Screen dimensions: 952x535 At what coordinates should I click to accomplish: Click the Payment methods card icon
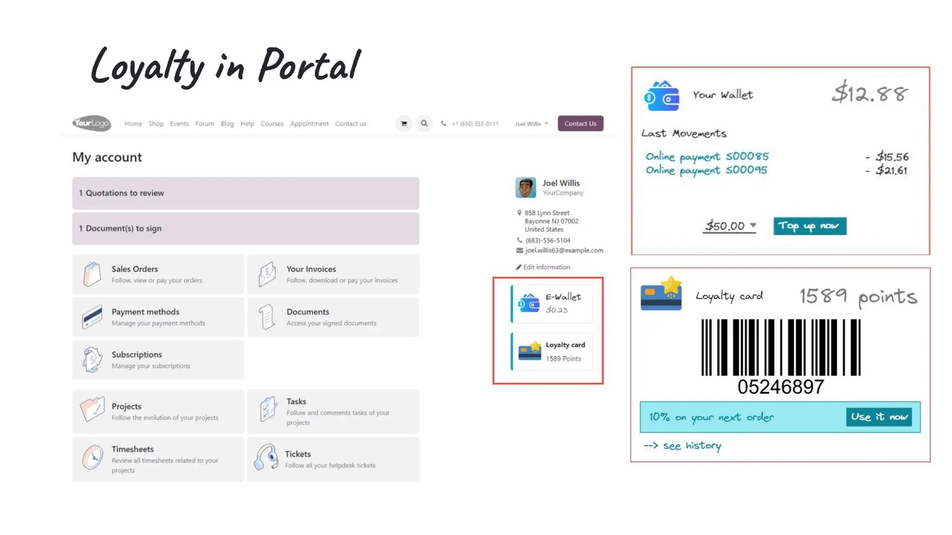click(92, 317)
